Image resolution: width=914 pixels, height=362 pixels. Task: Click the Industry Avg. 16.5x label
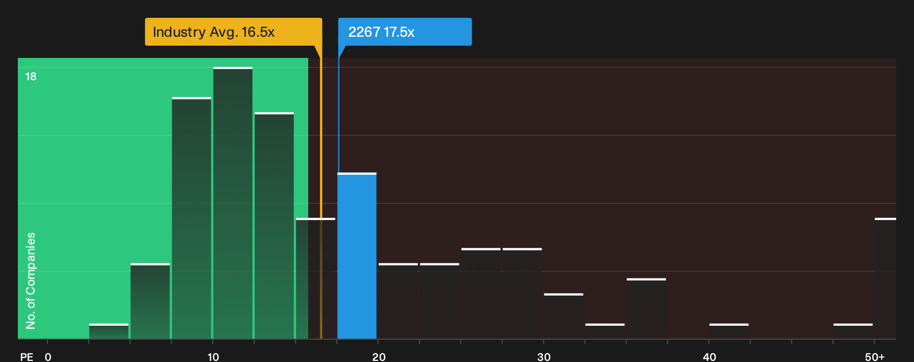[233, 32]
